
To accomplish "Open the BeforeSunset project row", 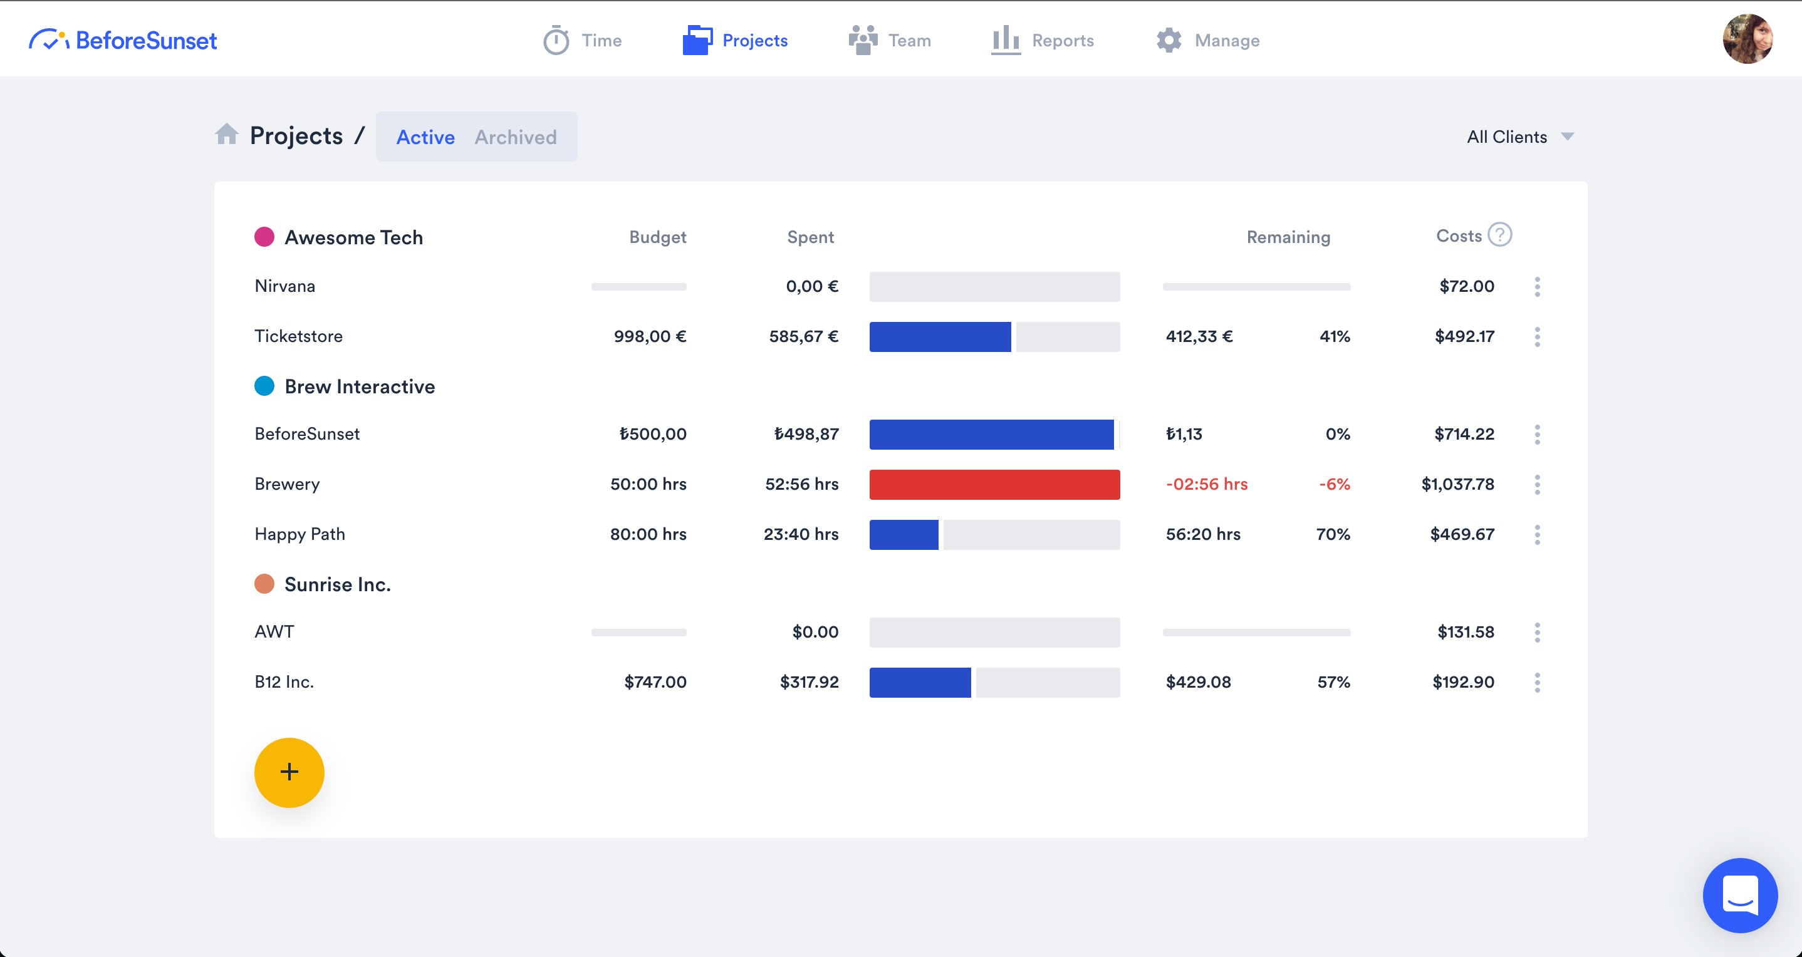I will (307, 433).
